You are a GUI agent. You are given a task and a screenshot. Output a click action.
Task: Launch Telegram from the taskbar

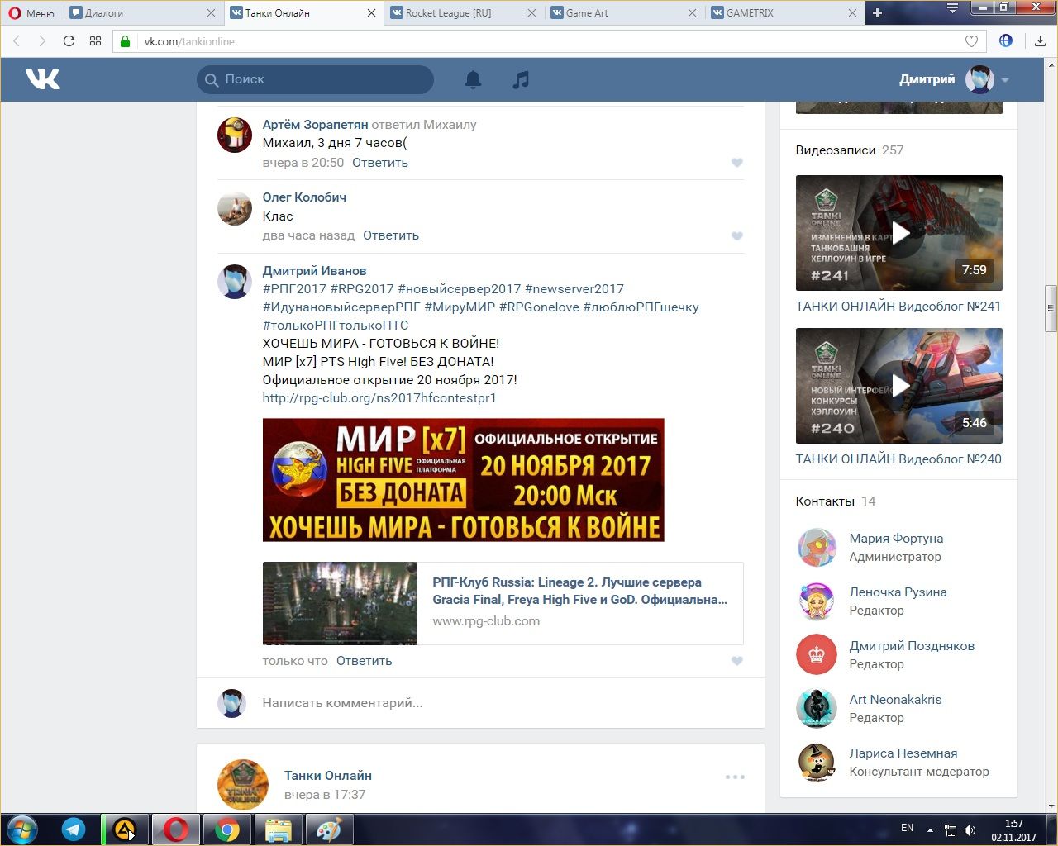tap(74, 829)
